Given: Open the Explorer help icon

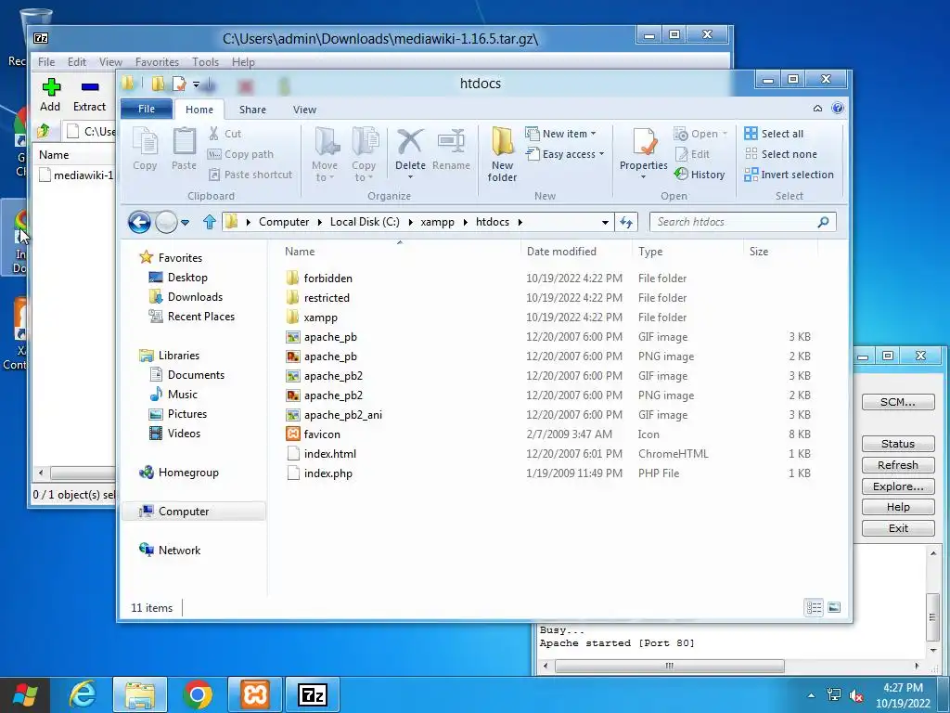Looking at the screenshot, I should point(838,108).
